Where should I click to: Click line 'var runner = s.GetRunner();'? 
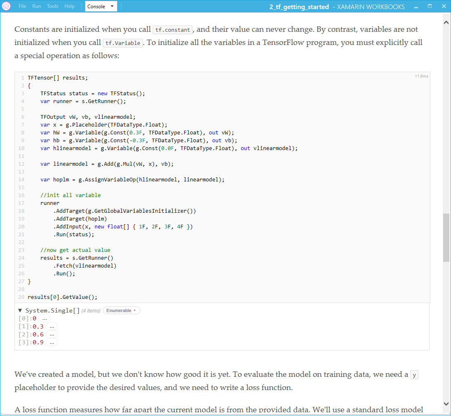tap(83, 101)
